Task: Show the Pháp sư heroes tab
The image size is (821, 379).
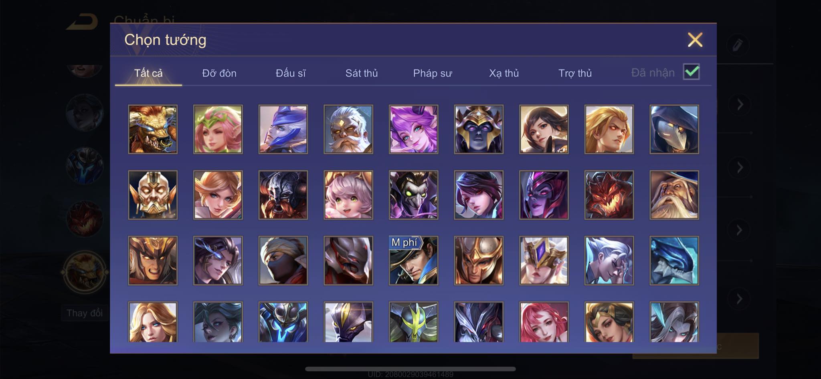Action: pyautogui.click(x=433, y=73)
